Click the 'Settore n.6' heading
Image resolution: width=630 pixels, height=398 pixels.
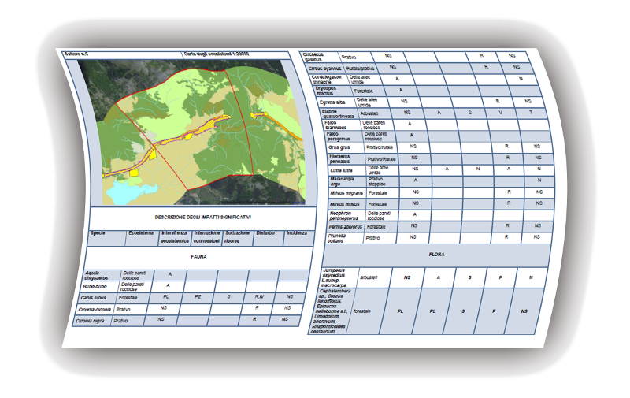76,54
